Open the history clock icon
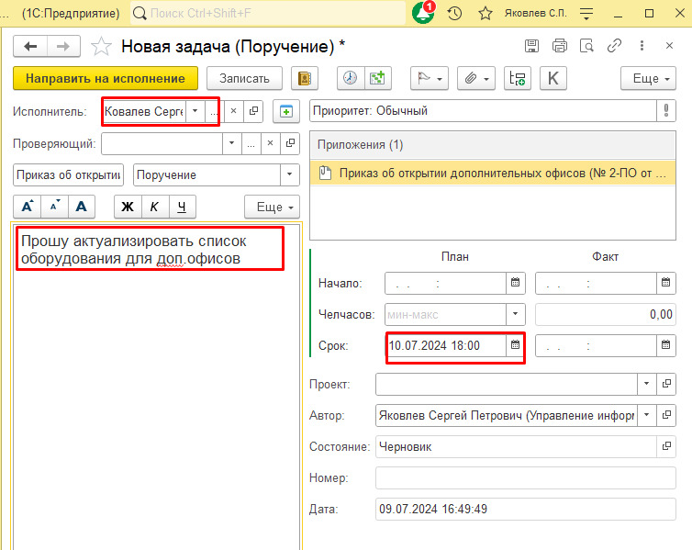 (454, 13)
